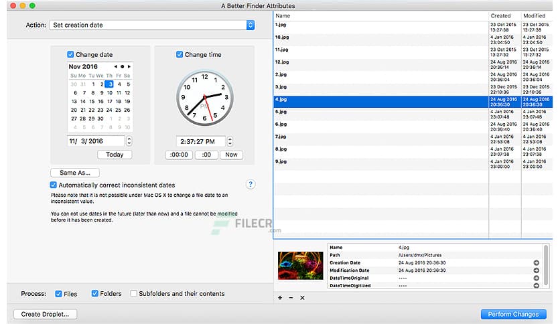Select file 6.jpg in the list

[x=413, y=127]
